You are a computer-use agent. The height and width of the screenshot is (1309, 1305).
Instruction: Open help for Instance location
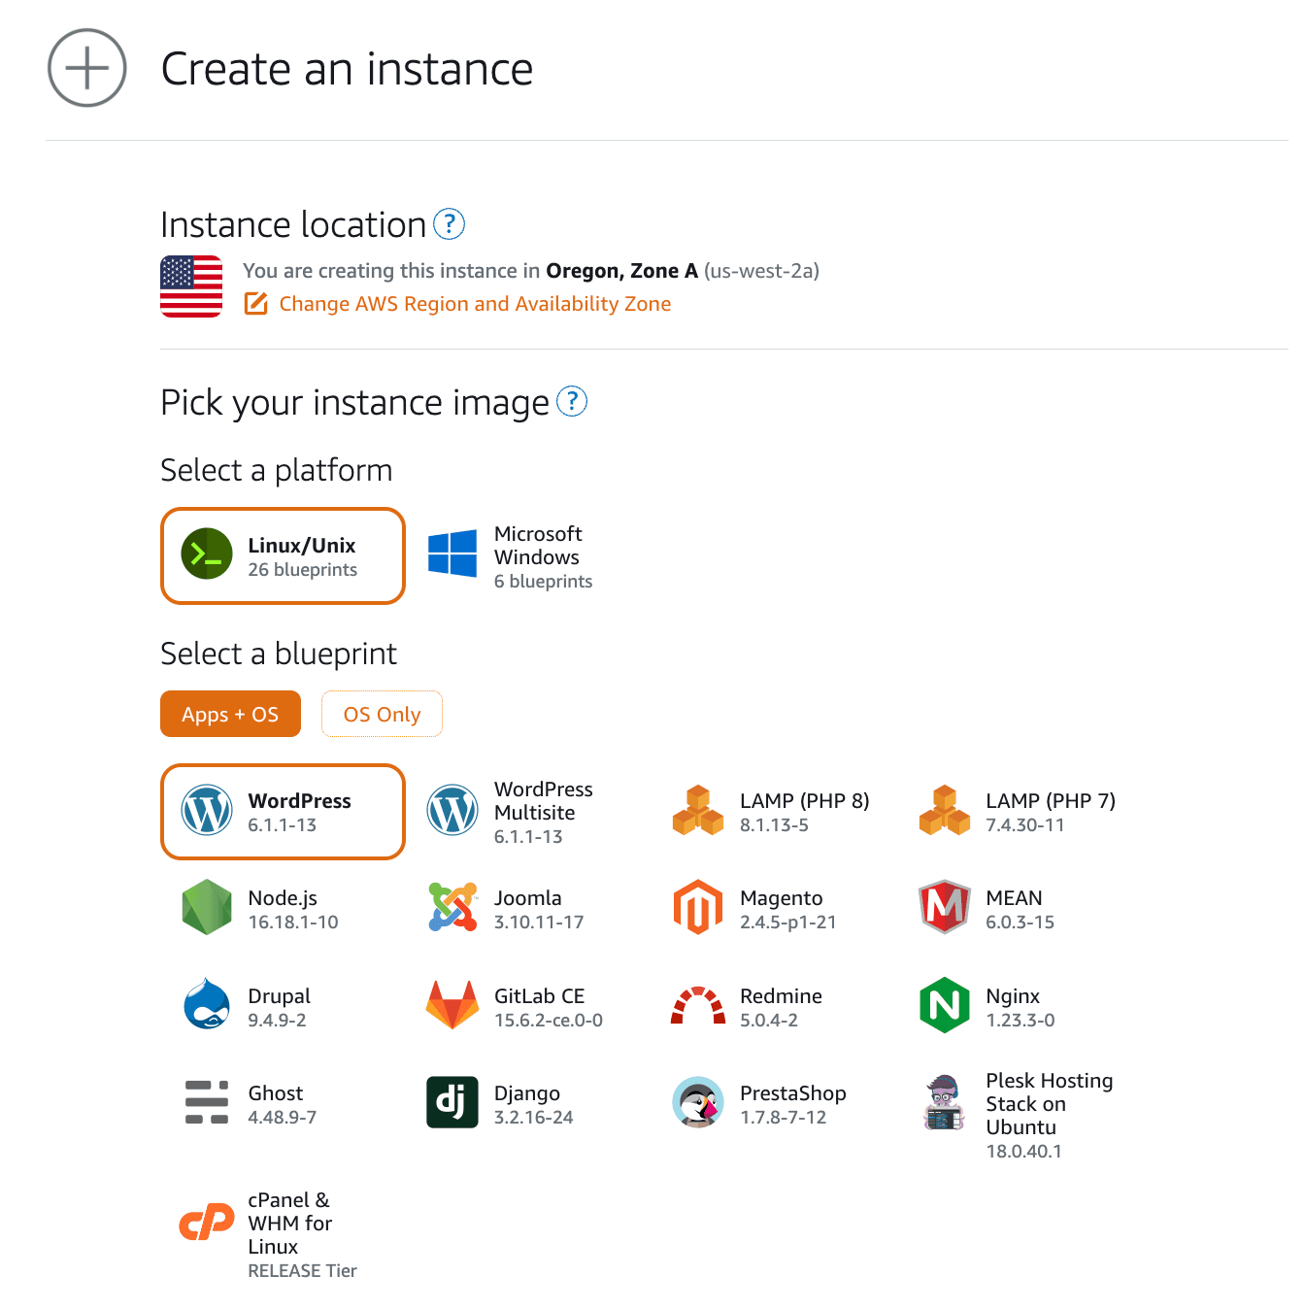pos(449,224)
